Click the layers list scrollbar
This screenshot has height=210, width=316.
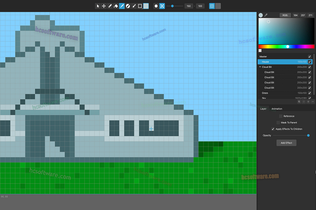[314, 74]
